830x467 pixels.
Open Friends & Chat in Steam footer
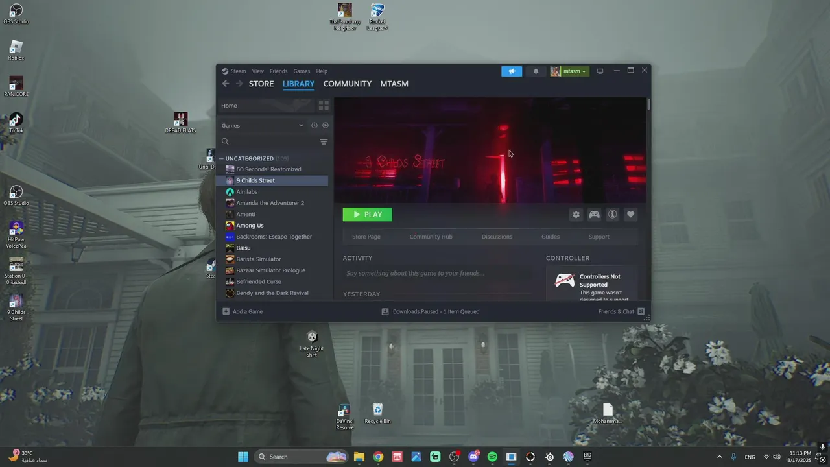pyautogui.click(x=621, y=311)
